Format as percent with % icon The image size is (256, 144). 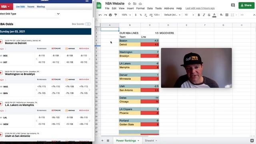click(x=141, y=15)
